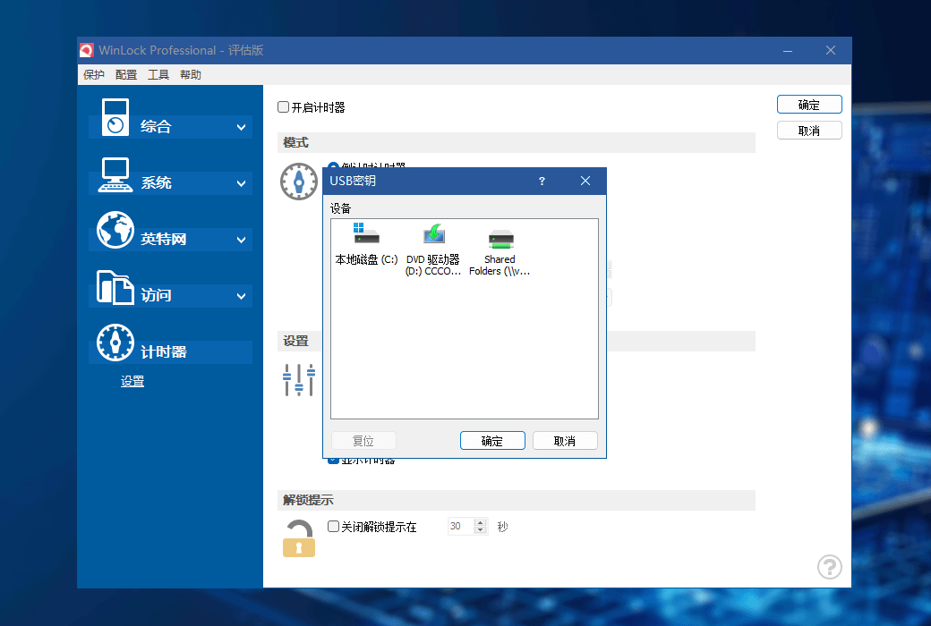
Task: Select the 本地磁盘 (C:) drive icon
Action: 366,233
